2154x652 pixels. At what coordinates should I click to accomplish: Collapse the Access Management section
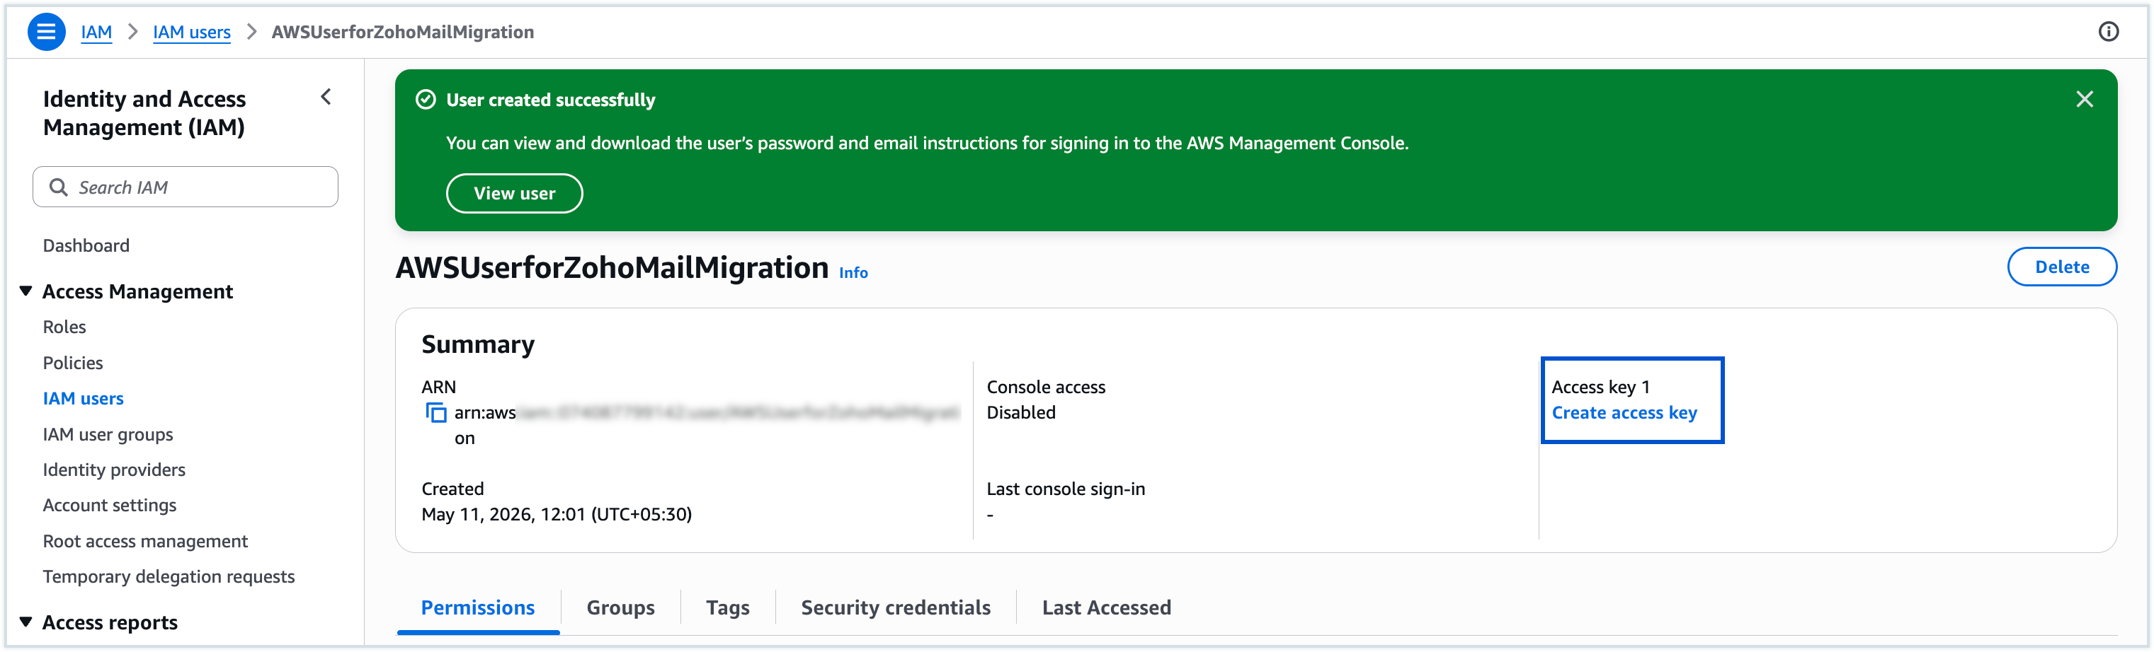click(26, 291)
